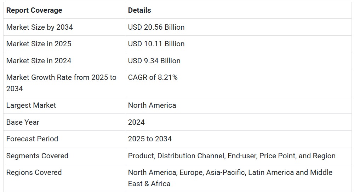Viewport: 354px width, 194px height.
Task: Click the Regions Covered list of regions
Action: coord(230,178)
